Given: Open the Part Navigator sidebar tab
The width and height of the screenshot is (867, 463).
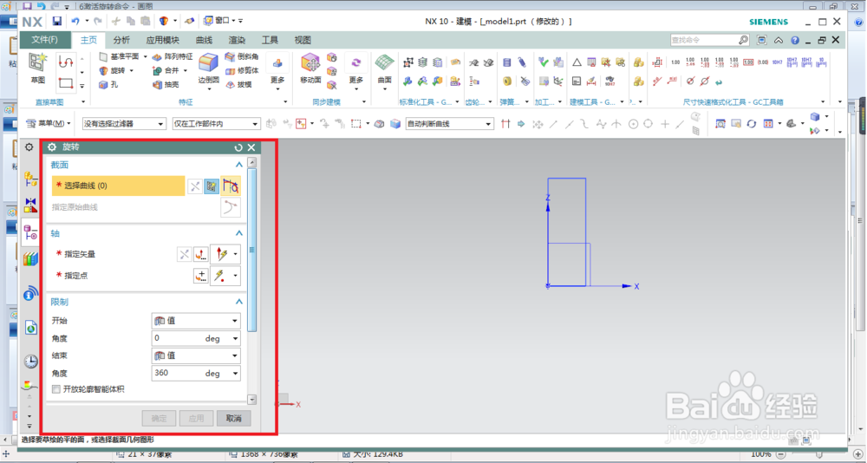Looking at the screenshot, I should pos(30,231).
